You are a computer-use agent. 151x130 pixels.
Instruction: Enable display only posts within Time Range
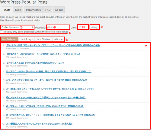(x=2, y=32)
